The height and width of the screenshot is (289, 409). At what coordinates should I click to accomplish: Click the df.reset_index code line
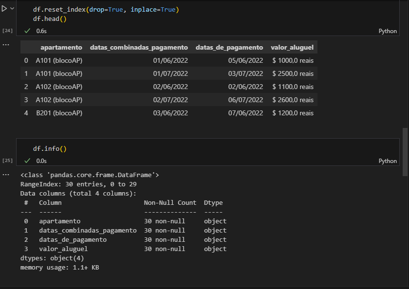[x=106, y=10]
